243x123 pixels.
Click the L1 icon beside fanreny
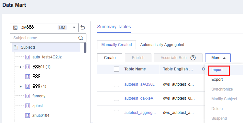[28, 96]
